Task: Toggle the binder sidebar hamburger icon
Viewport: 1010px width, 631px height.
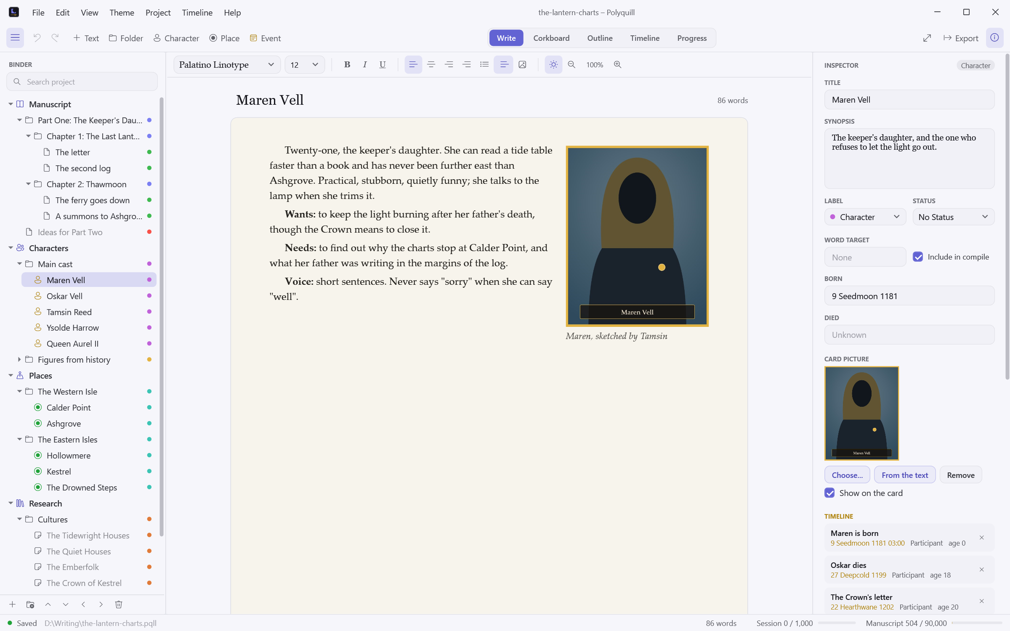Action: pyautogui.click(x=15, y=38)
